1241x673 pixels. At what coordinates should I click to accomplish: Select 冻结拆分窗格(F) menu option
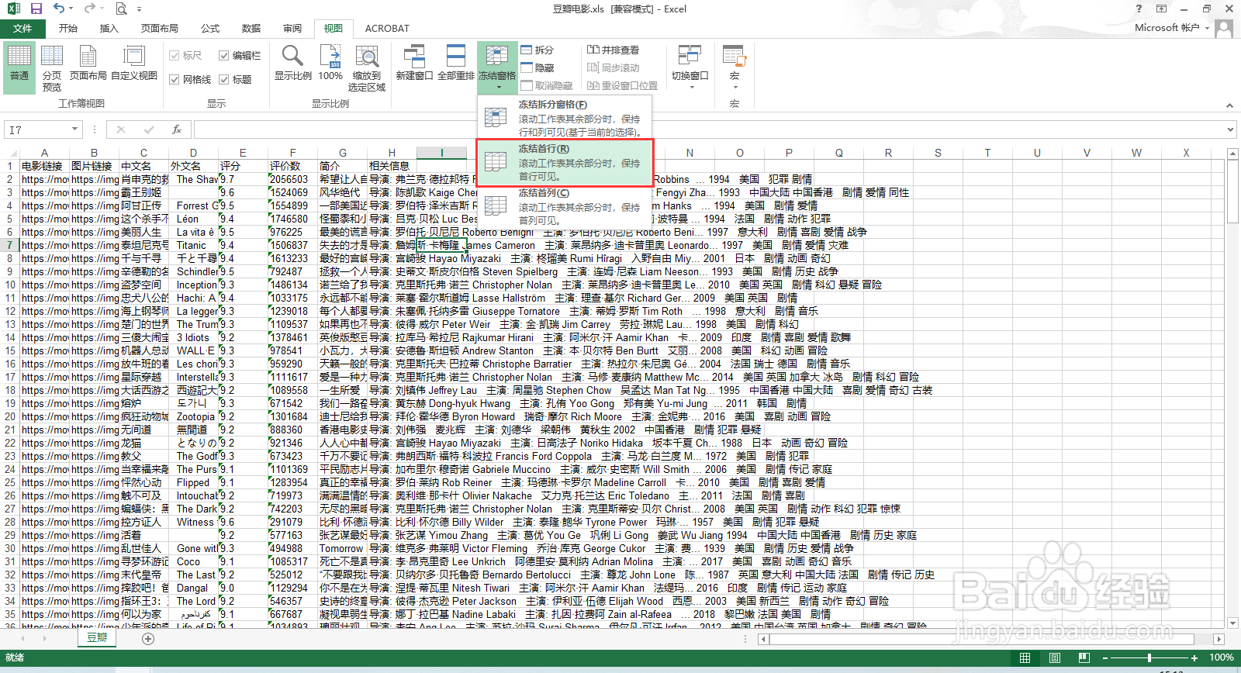564,118
